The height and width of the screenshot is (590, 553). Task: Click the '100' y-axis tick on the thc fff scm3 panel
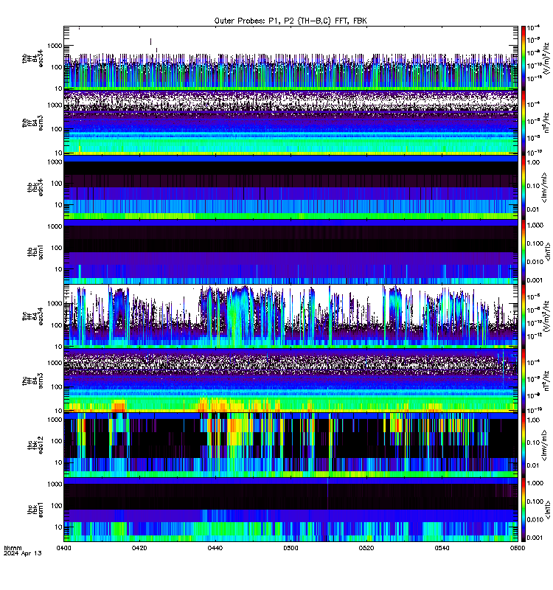[57, 387]
